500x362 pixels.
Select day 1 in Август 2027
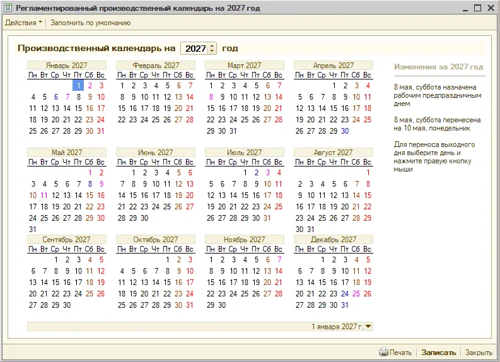[368, 173]
